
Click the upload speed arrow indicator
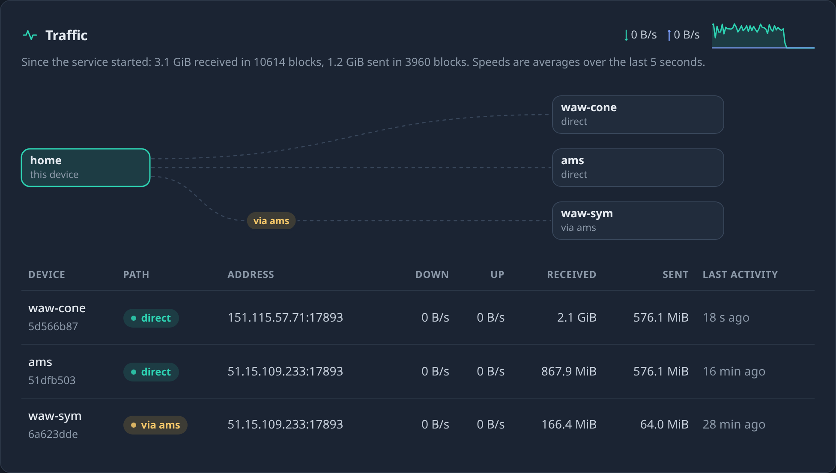[x=669, y=35]
